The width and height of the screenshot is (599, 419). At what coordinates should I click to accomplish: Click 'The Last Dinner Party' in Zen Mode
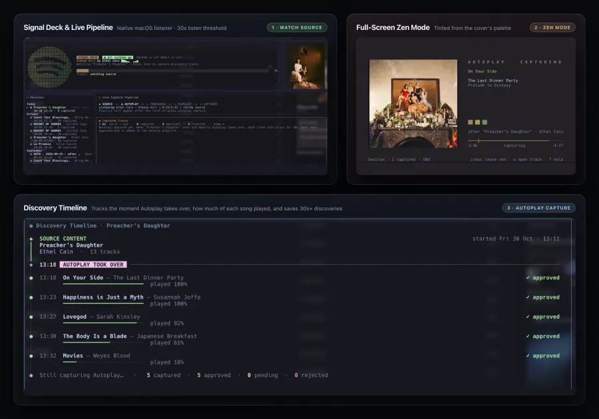pos(493,80)
